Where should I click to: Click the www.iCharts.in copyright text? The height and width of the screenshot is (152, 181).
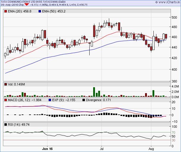pos(168,2)
